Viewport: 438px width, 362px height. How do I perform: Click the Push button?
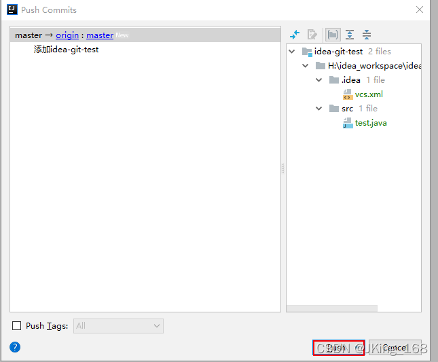(x=339, y=348)
